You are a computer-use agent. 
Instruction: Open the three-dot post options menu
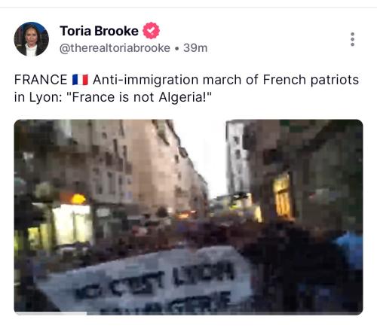(x=352, y=39)
